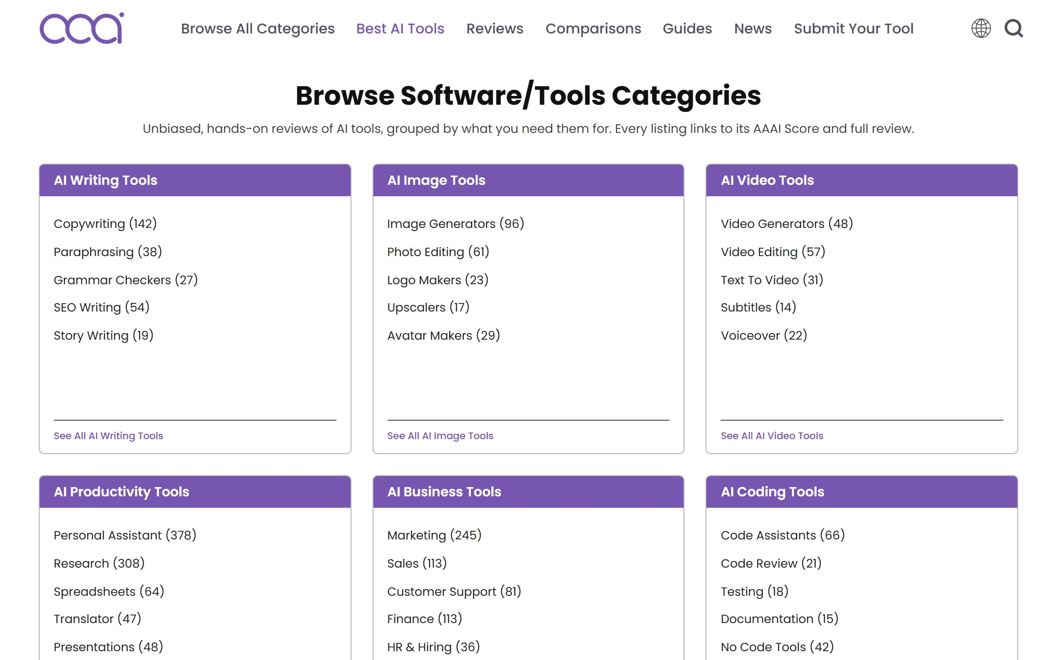
Task: Open the AI Coding Tools heading
Action: click(x=772, y=492)
